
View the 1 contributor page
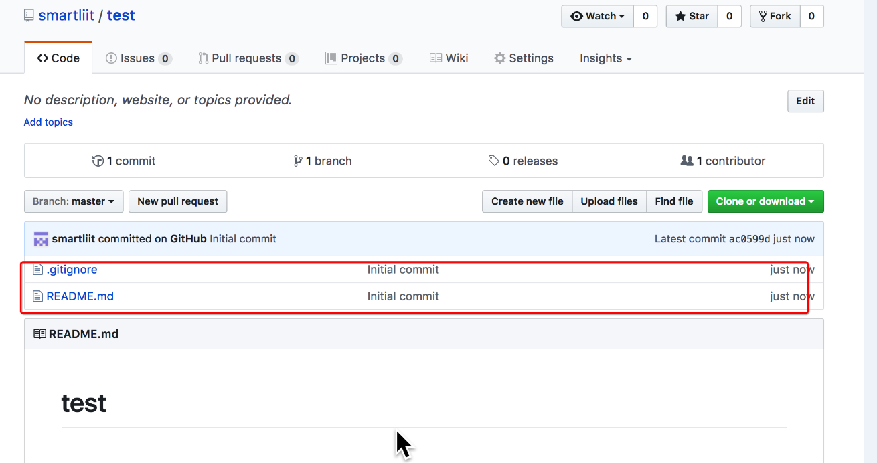(x=722, y=161)
